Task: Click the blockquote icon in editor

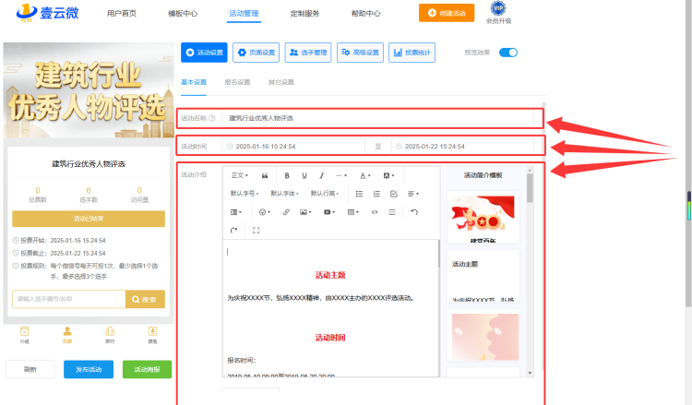Action: pyautogui.click(x=265, y=175)
